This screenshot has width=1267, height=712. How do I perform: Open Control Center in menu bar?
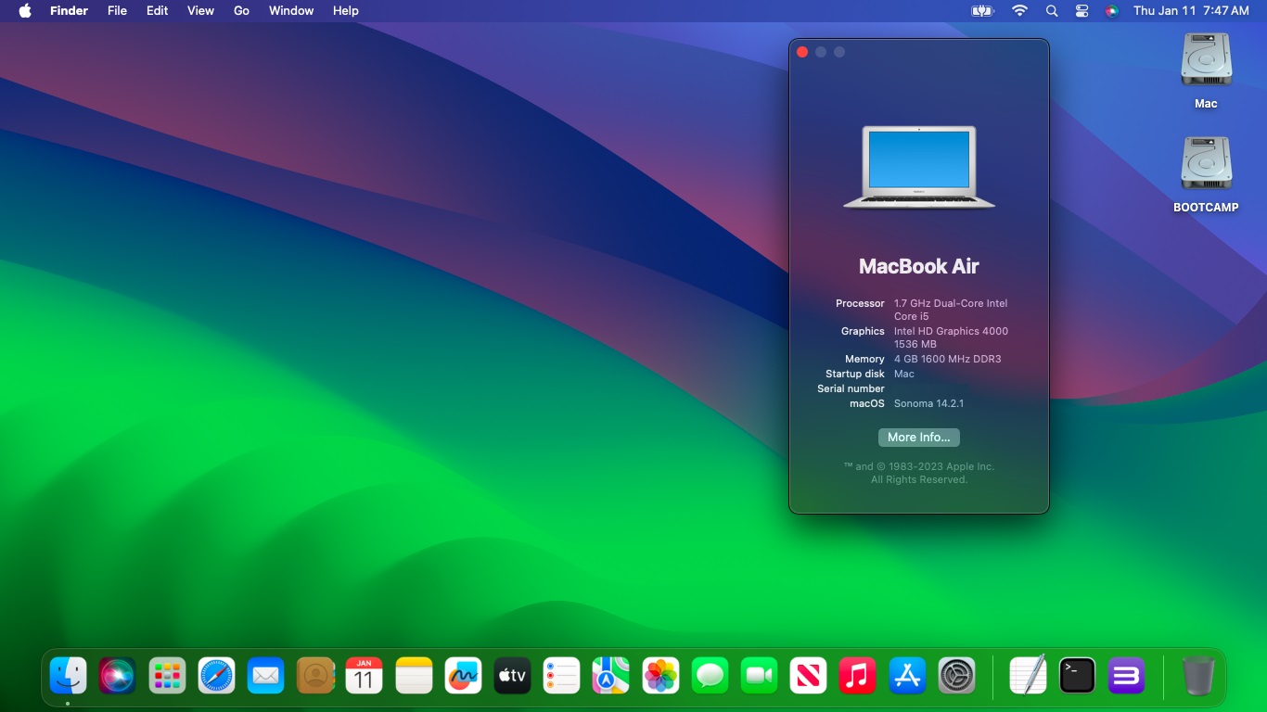pyautogui.click(x=1081, y=11)
